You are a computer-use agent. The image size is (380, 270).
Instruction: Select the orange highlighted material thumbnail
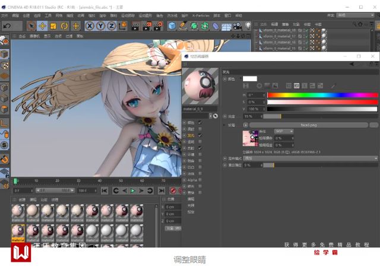coord(18,233)
